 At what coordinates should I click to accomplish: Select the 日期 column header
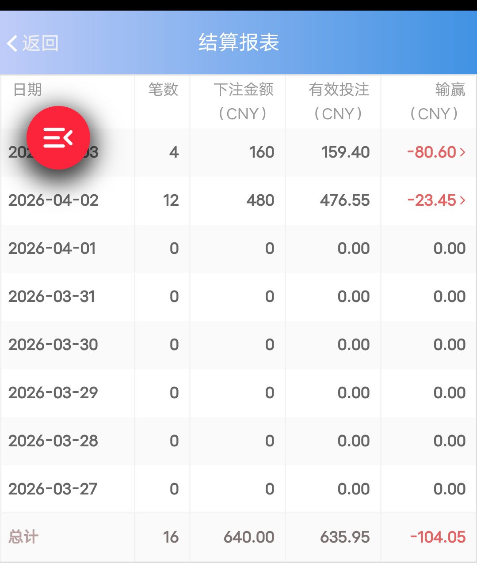27,90
